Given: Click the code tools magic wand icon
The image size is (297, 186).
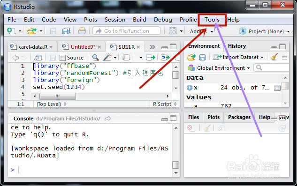Looking at the screenshot, I should click(x=107, y=57).
